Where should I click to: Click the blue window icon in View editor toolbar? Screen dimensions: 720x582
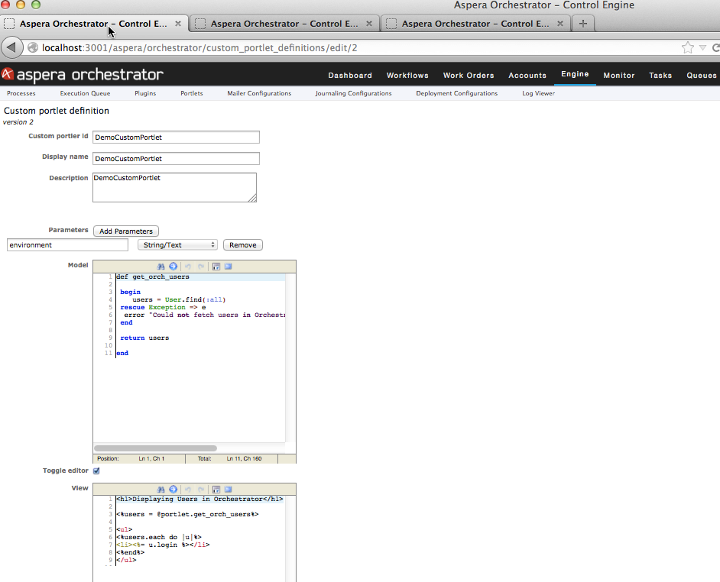pyautogui.click(x=229, y=490)
